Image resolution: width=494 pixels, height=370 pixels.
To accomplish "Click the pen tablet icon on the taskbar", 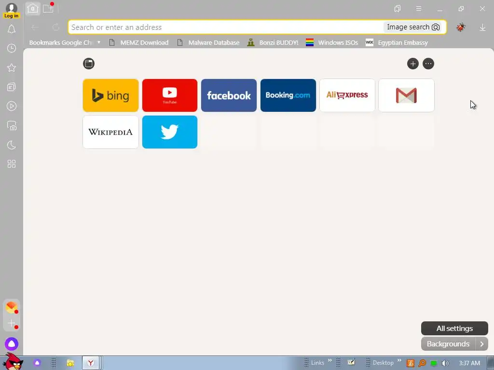I will (351, 362).
